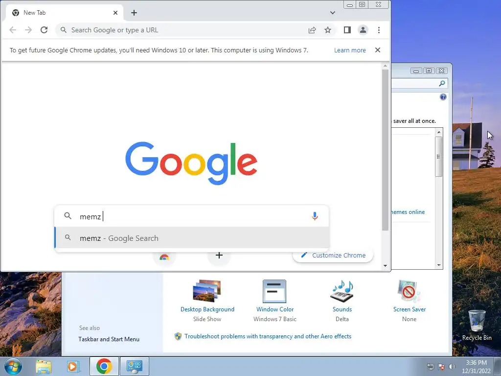This screenshot has width=501, height=376.
Task: Select 'memz - Google Search' suggestion
Action: pos(192,238)
